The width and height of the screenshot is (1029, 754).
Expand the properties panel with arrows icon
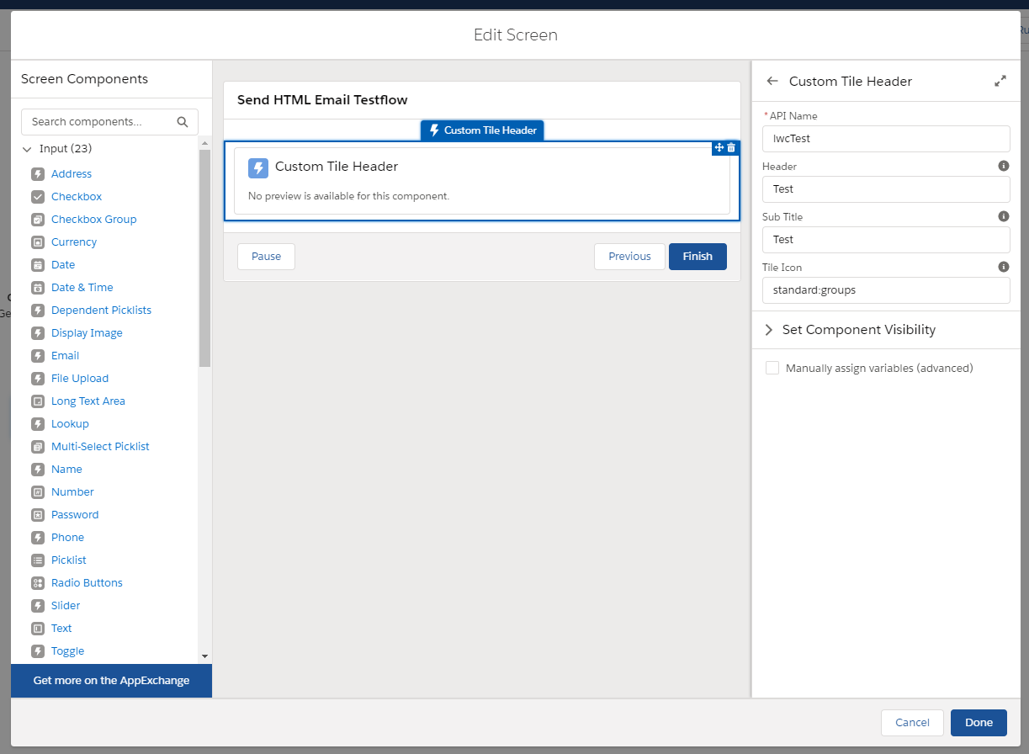click(x=1000, y=82)
